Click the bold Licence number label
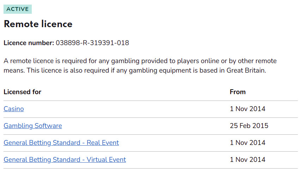This screenshot has width=301, height=182. point(29,43)
